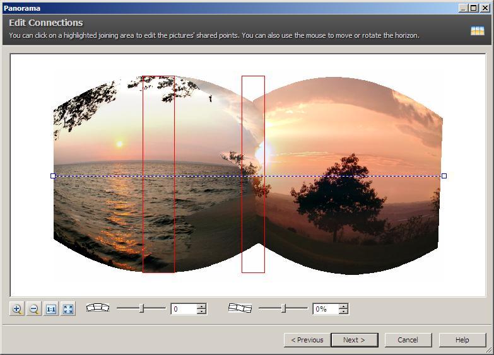The image size is (494, 355).
Task: Adjust the curvature slider handle
Action: (x=142, y=308)
